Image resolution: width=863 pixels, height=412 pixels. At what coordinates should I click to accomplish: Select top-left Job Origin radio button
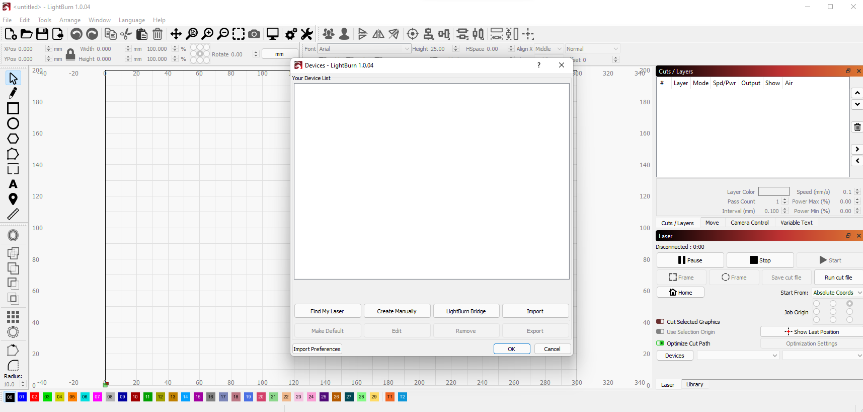[x=816, y=303]
